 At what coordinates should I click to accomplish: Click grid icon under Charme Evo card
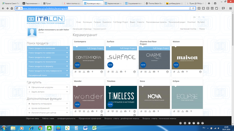pos(146,72)
